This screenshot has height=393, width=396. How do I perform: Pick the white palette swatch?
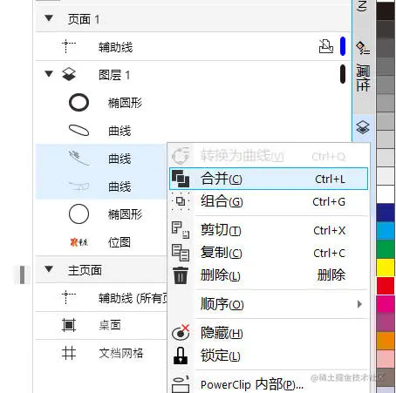click(386, 194)
